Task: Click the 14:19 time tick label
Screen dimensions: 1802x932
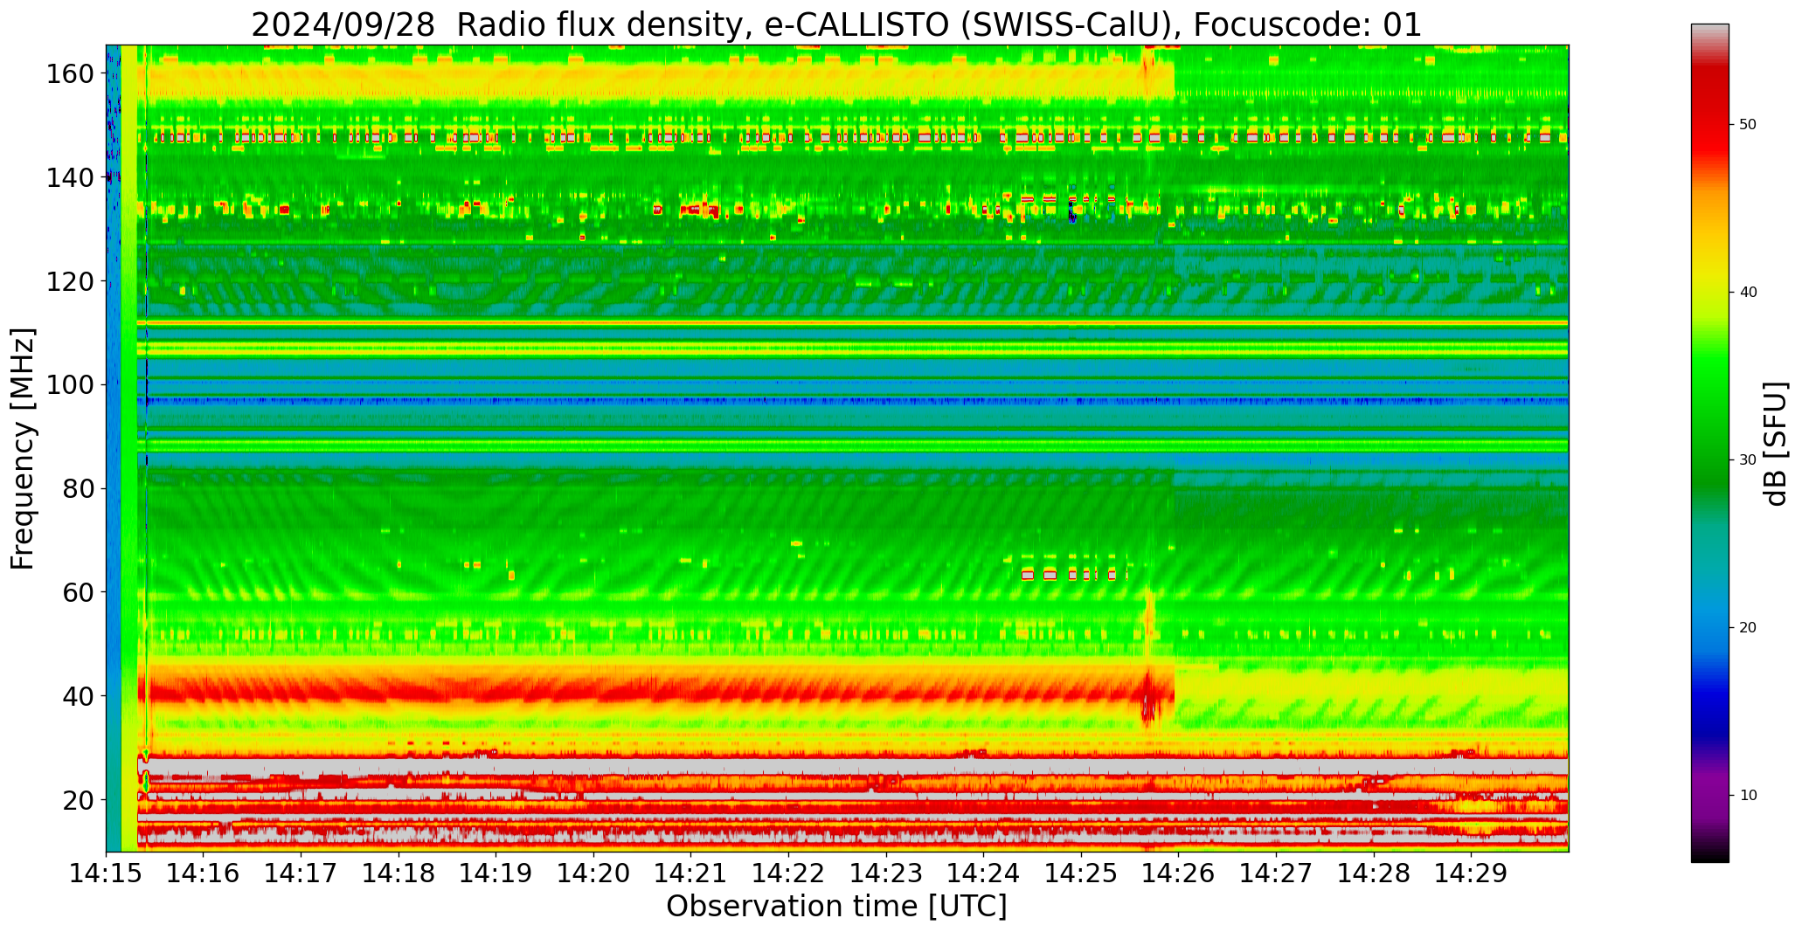Action: click(496, 873)
